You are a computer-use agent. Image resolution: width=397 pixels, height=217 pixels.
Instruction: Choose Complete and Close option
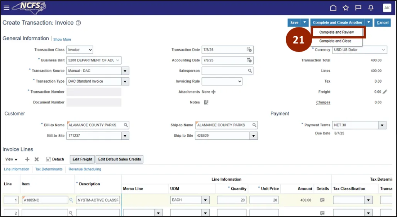tap(335, 41)
